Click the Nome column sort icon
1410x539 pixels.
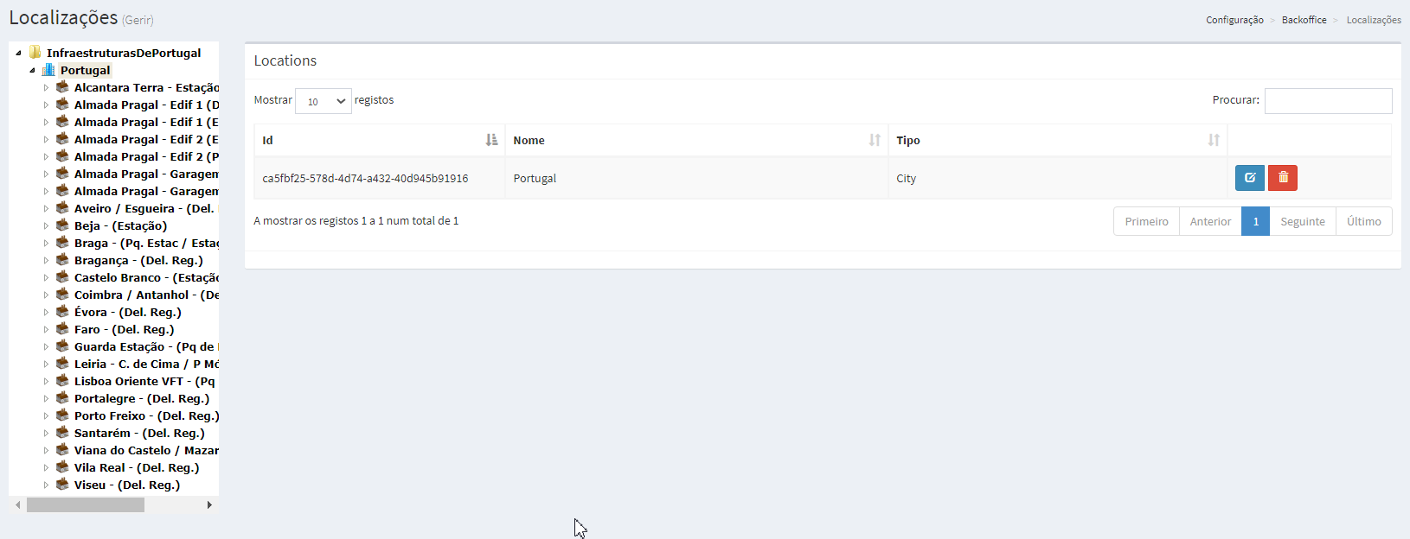click(875, 140)
